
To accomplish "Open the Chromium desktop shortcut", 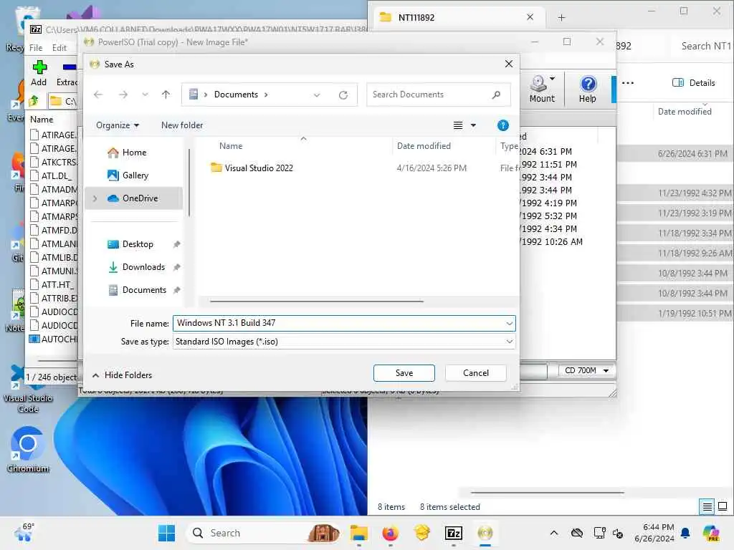I will pos(28,450).
